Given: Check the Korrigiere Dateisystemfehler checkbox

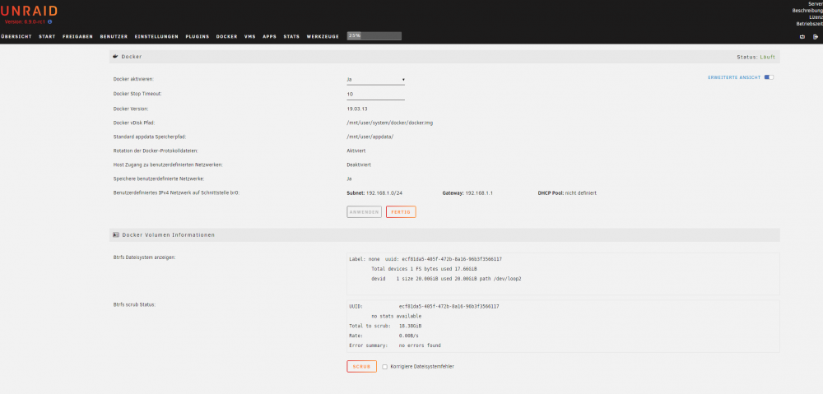Looking at the screenshot, I should pos(384,367).
